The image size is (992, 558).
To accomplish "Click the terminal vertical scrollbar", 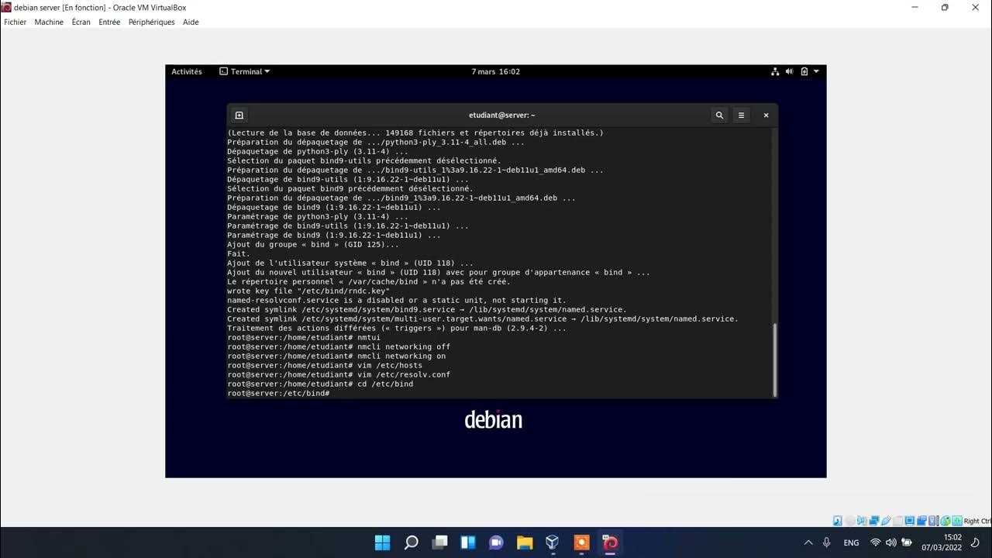I will point(774,359).
